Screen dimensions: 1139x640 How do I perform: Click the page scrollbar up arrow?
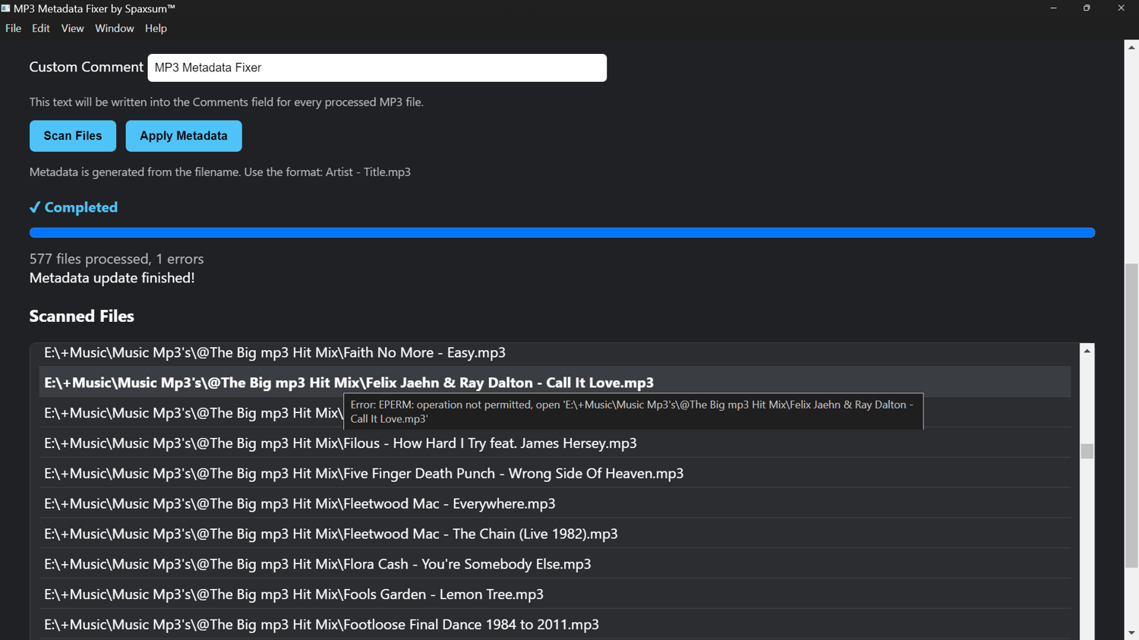1131,47
